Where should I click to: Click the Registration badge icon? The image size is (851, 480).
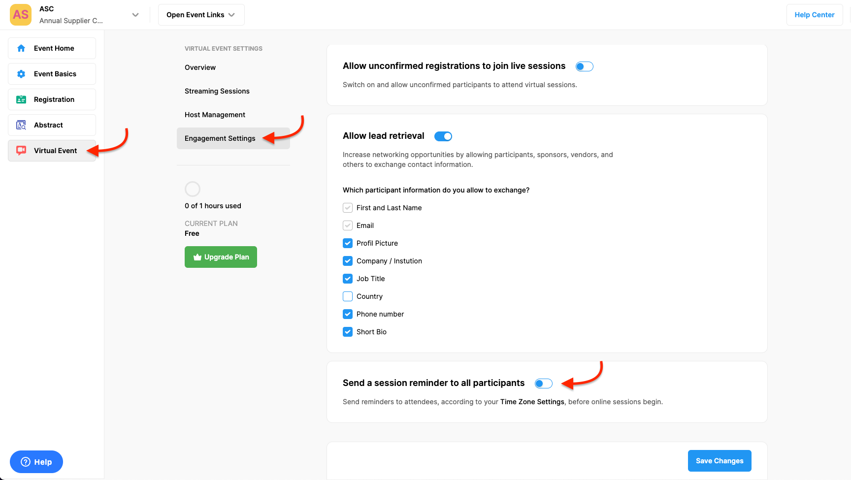click(x=21, y=99)
